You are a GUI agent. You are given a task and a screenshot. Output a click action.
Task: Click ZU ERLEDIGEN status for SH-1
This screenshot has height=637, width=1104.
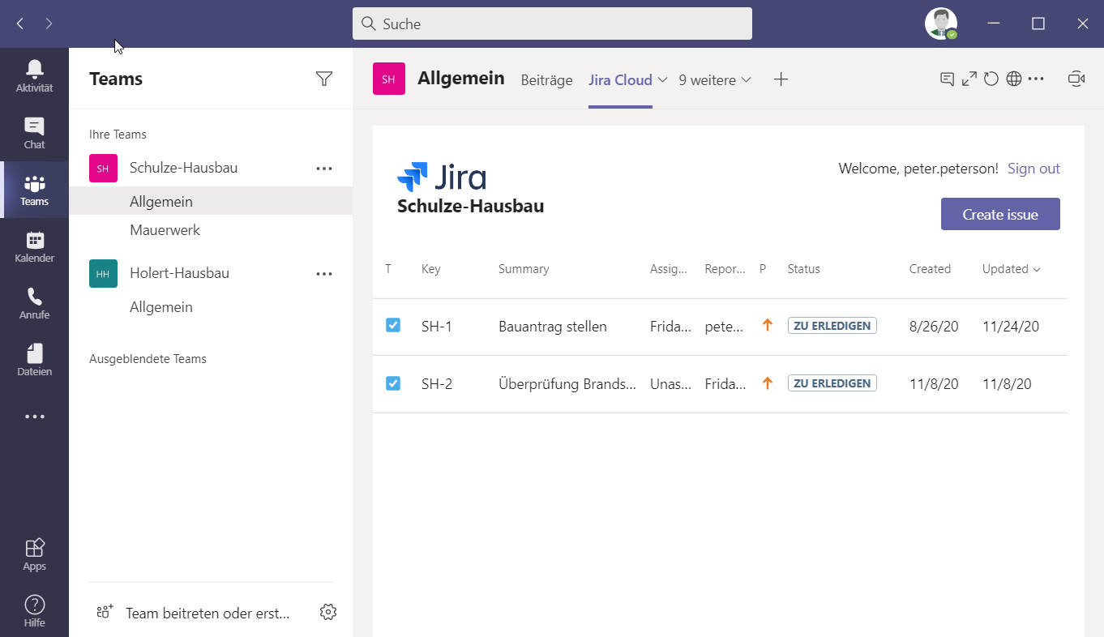(x=832, y=326)
